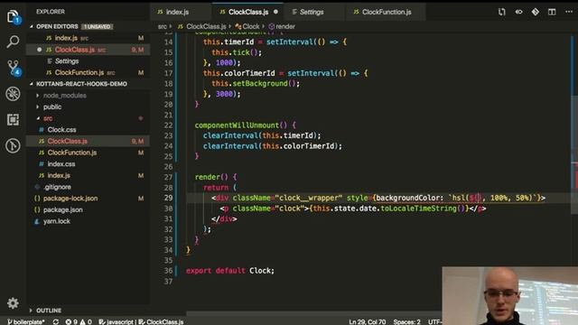Click the javascript | ClockClass.js status item

(141, 321)
